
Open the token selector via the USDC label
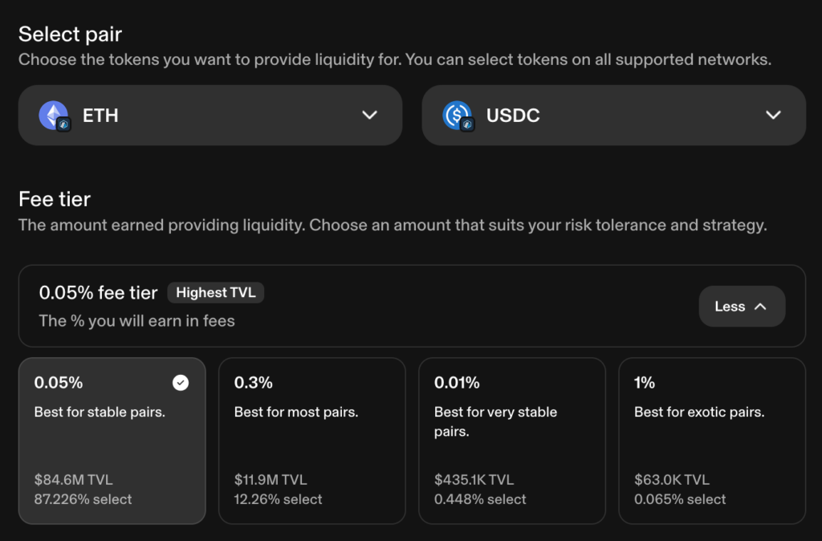513,116
